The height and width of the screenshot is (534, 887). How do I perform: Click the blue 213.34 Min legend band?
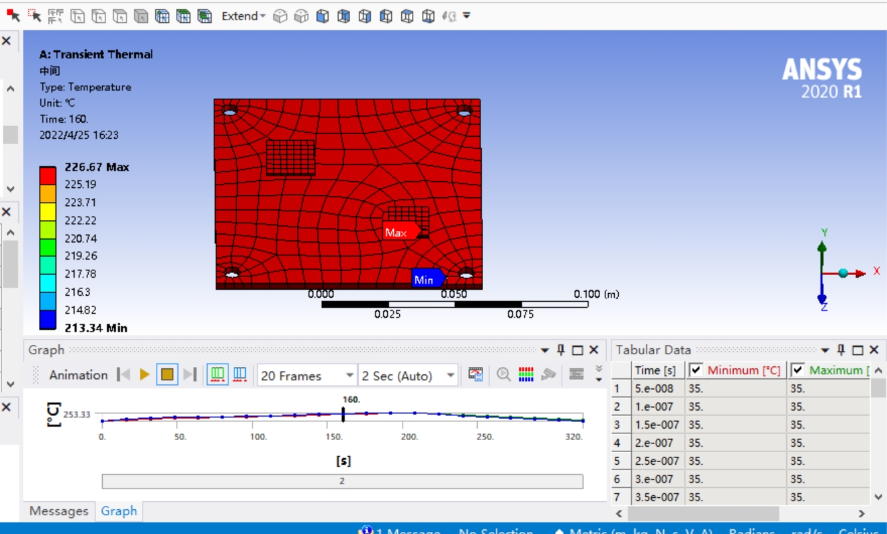tap(48, 319)
